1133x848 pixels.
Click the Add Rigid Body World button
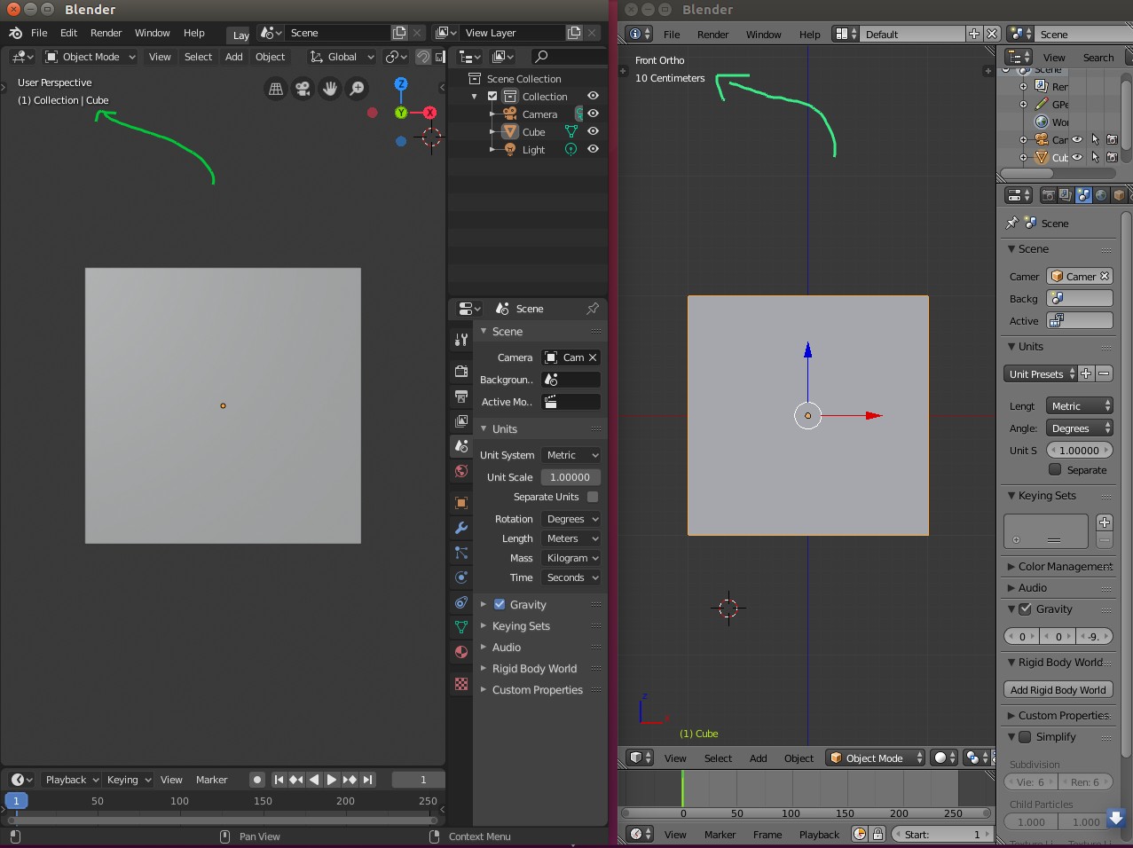1058,690
